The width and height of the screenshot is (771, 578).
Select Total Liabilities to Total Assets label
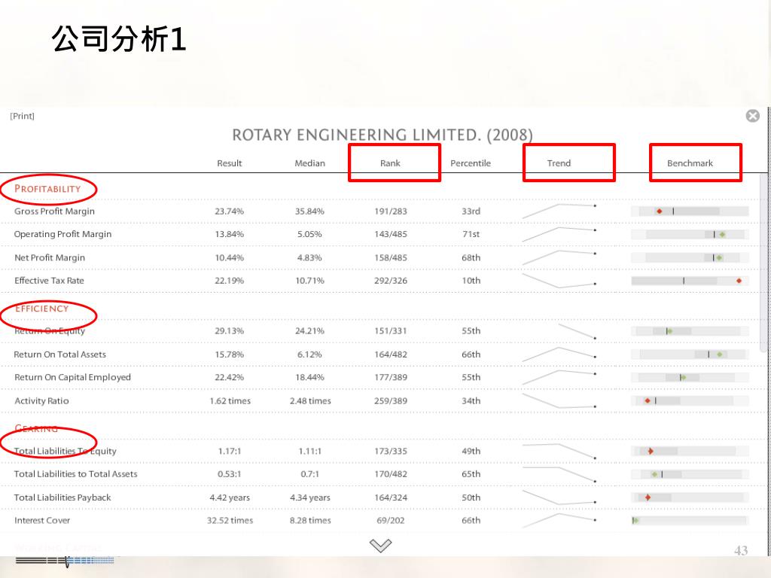(75, 474)
